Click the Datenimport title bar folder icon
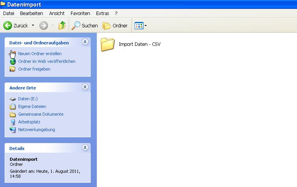Image resolution: width=297 pixels, height=187 pixels. [x=3, y=4]
